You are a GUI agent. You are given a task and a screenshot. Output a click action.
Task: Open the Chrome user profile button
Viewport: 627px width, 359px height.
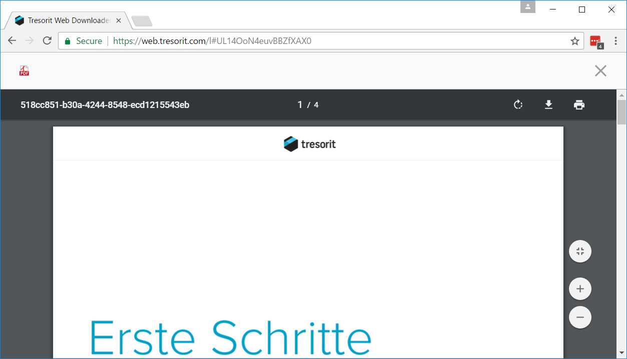point(528,7)
